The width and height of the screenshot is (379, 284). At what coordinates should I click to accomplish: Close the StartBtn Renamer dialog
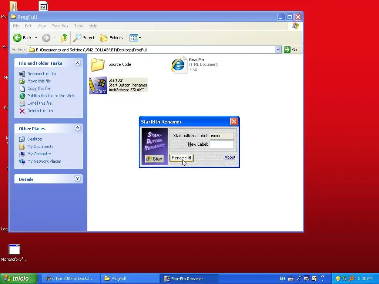click(x=234, y=121)
